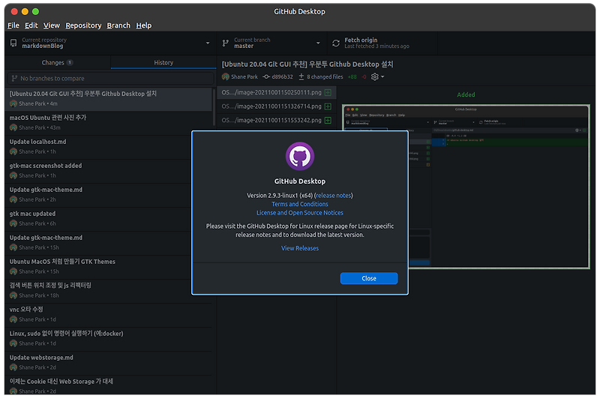Viewport: 600px width, 399px height.
Task: Open dropdown arrow next to gear icon
Action: (382, 77)
